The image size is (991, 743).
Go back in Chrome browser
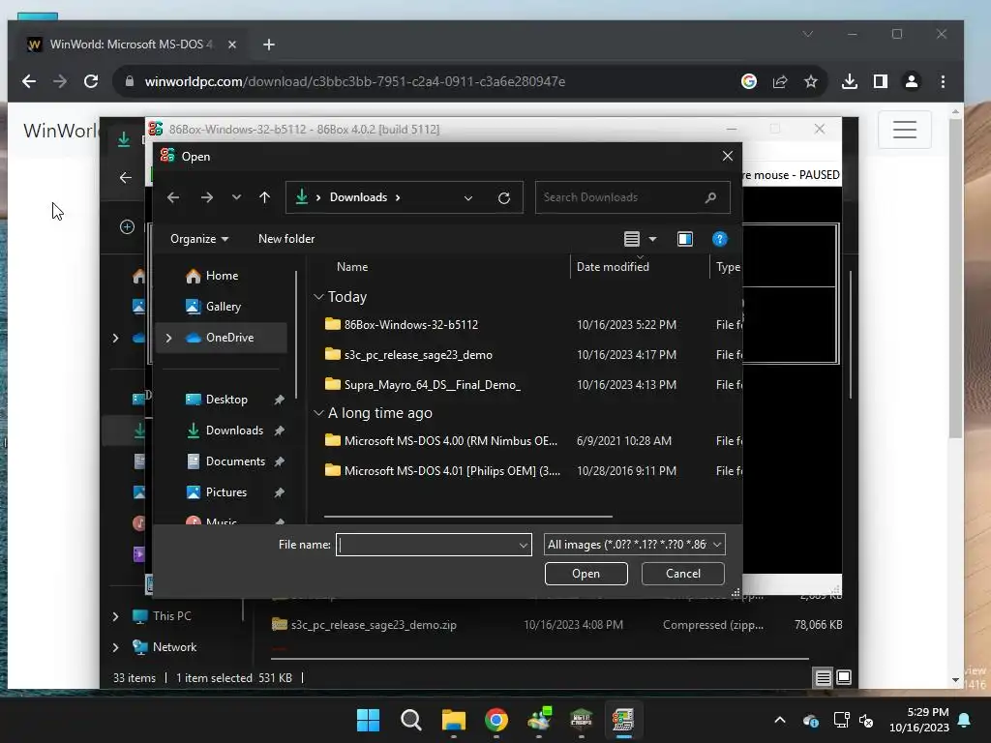(29, 81)
